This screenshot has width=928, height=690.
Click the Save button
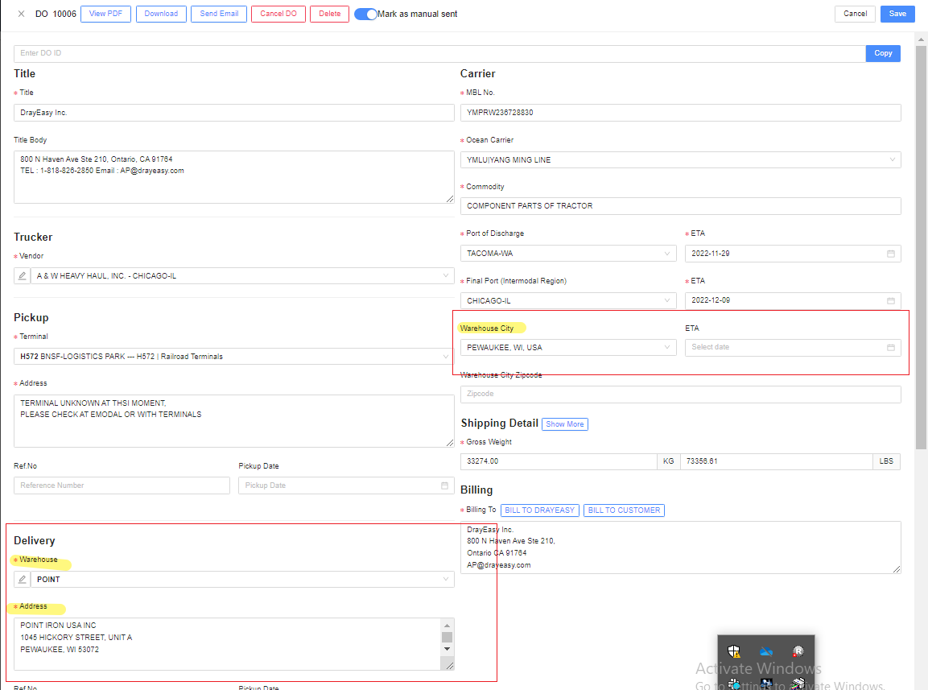(897, 14)
